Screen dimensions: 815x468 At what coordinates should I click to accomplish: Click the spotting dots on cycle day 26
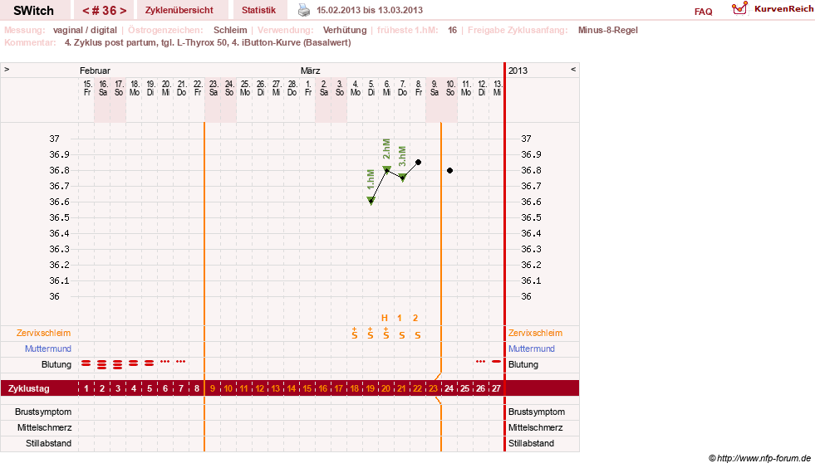[481, 361]
